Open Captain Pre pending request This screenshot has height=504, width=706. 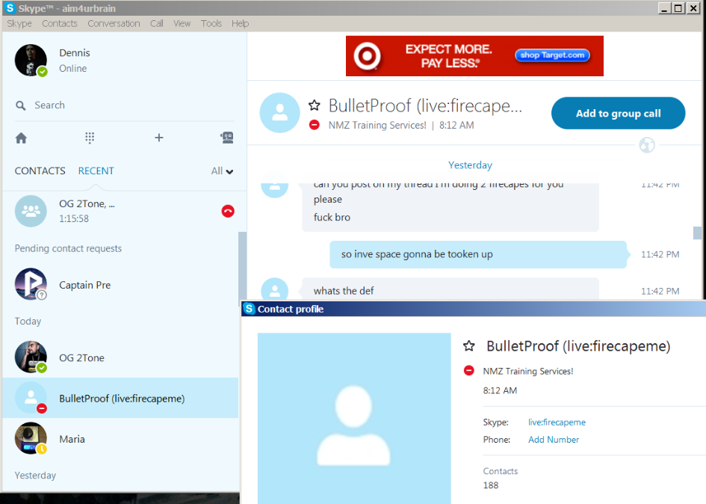[120, 284]
